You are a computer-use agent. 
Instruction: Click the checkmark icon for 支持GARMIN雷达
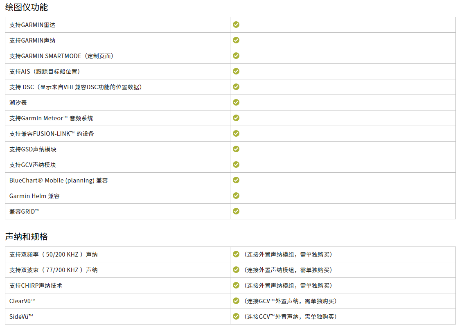[x=236, y=25]
